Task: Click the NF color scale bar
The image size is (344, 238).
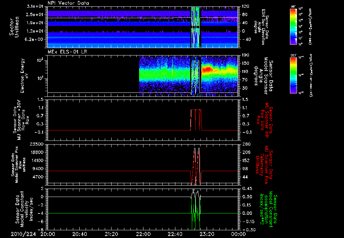Action: (294, 26)
